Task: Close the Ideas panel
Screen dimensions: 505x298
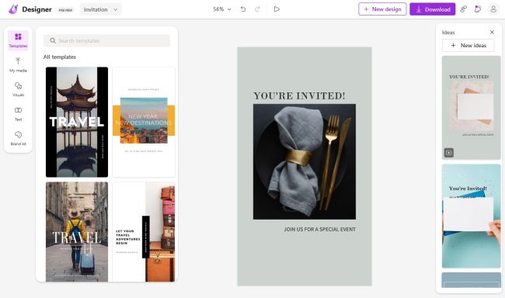Action: point(492,32)
